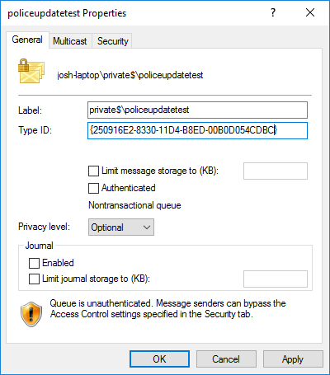Click the locked envelope queue icon

(31, 71)
